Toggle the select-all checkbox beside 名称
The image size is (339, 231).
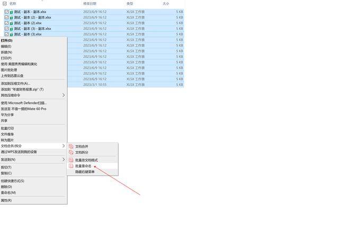pyautogui.click(x=5, y=4)
